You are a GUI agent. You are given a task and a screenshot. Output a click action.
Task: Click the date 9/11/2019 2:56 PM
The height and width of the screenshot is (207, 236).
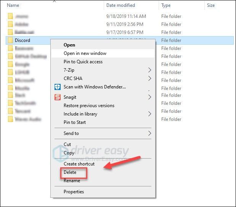(125, 24)
